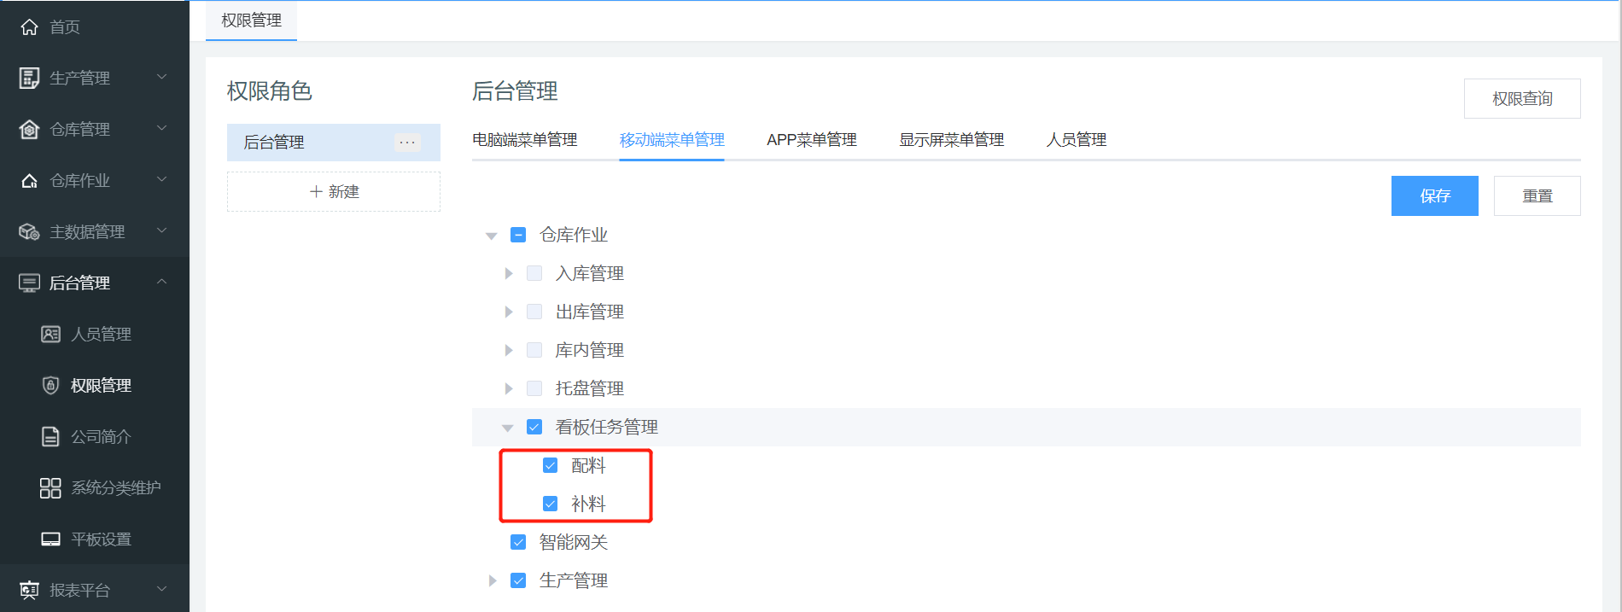Click the 主数据管理 cube icon
Viewport: 1622px width, 612px height.
29,232
